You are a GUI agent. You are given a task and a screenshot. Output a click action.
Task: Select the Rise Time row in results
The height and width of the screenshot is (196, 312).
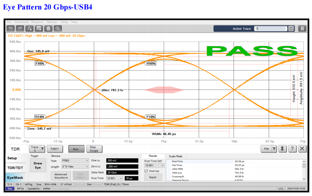(x=234, y=161)
